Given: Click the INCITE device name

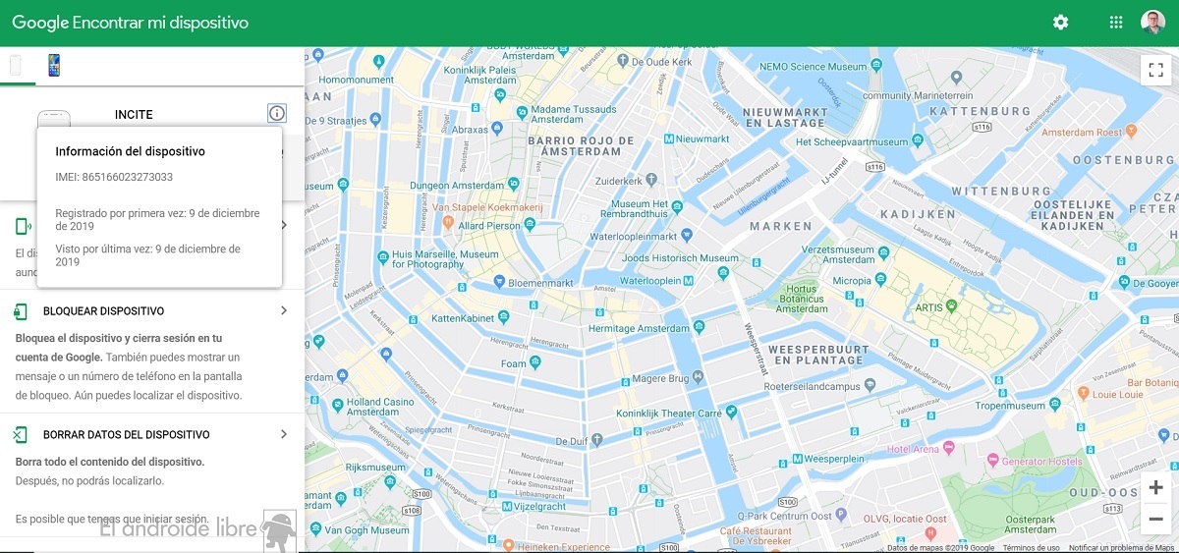Looking at the screenshot, I should 134,115.
